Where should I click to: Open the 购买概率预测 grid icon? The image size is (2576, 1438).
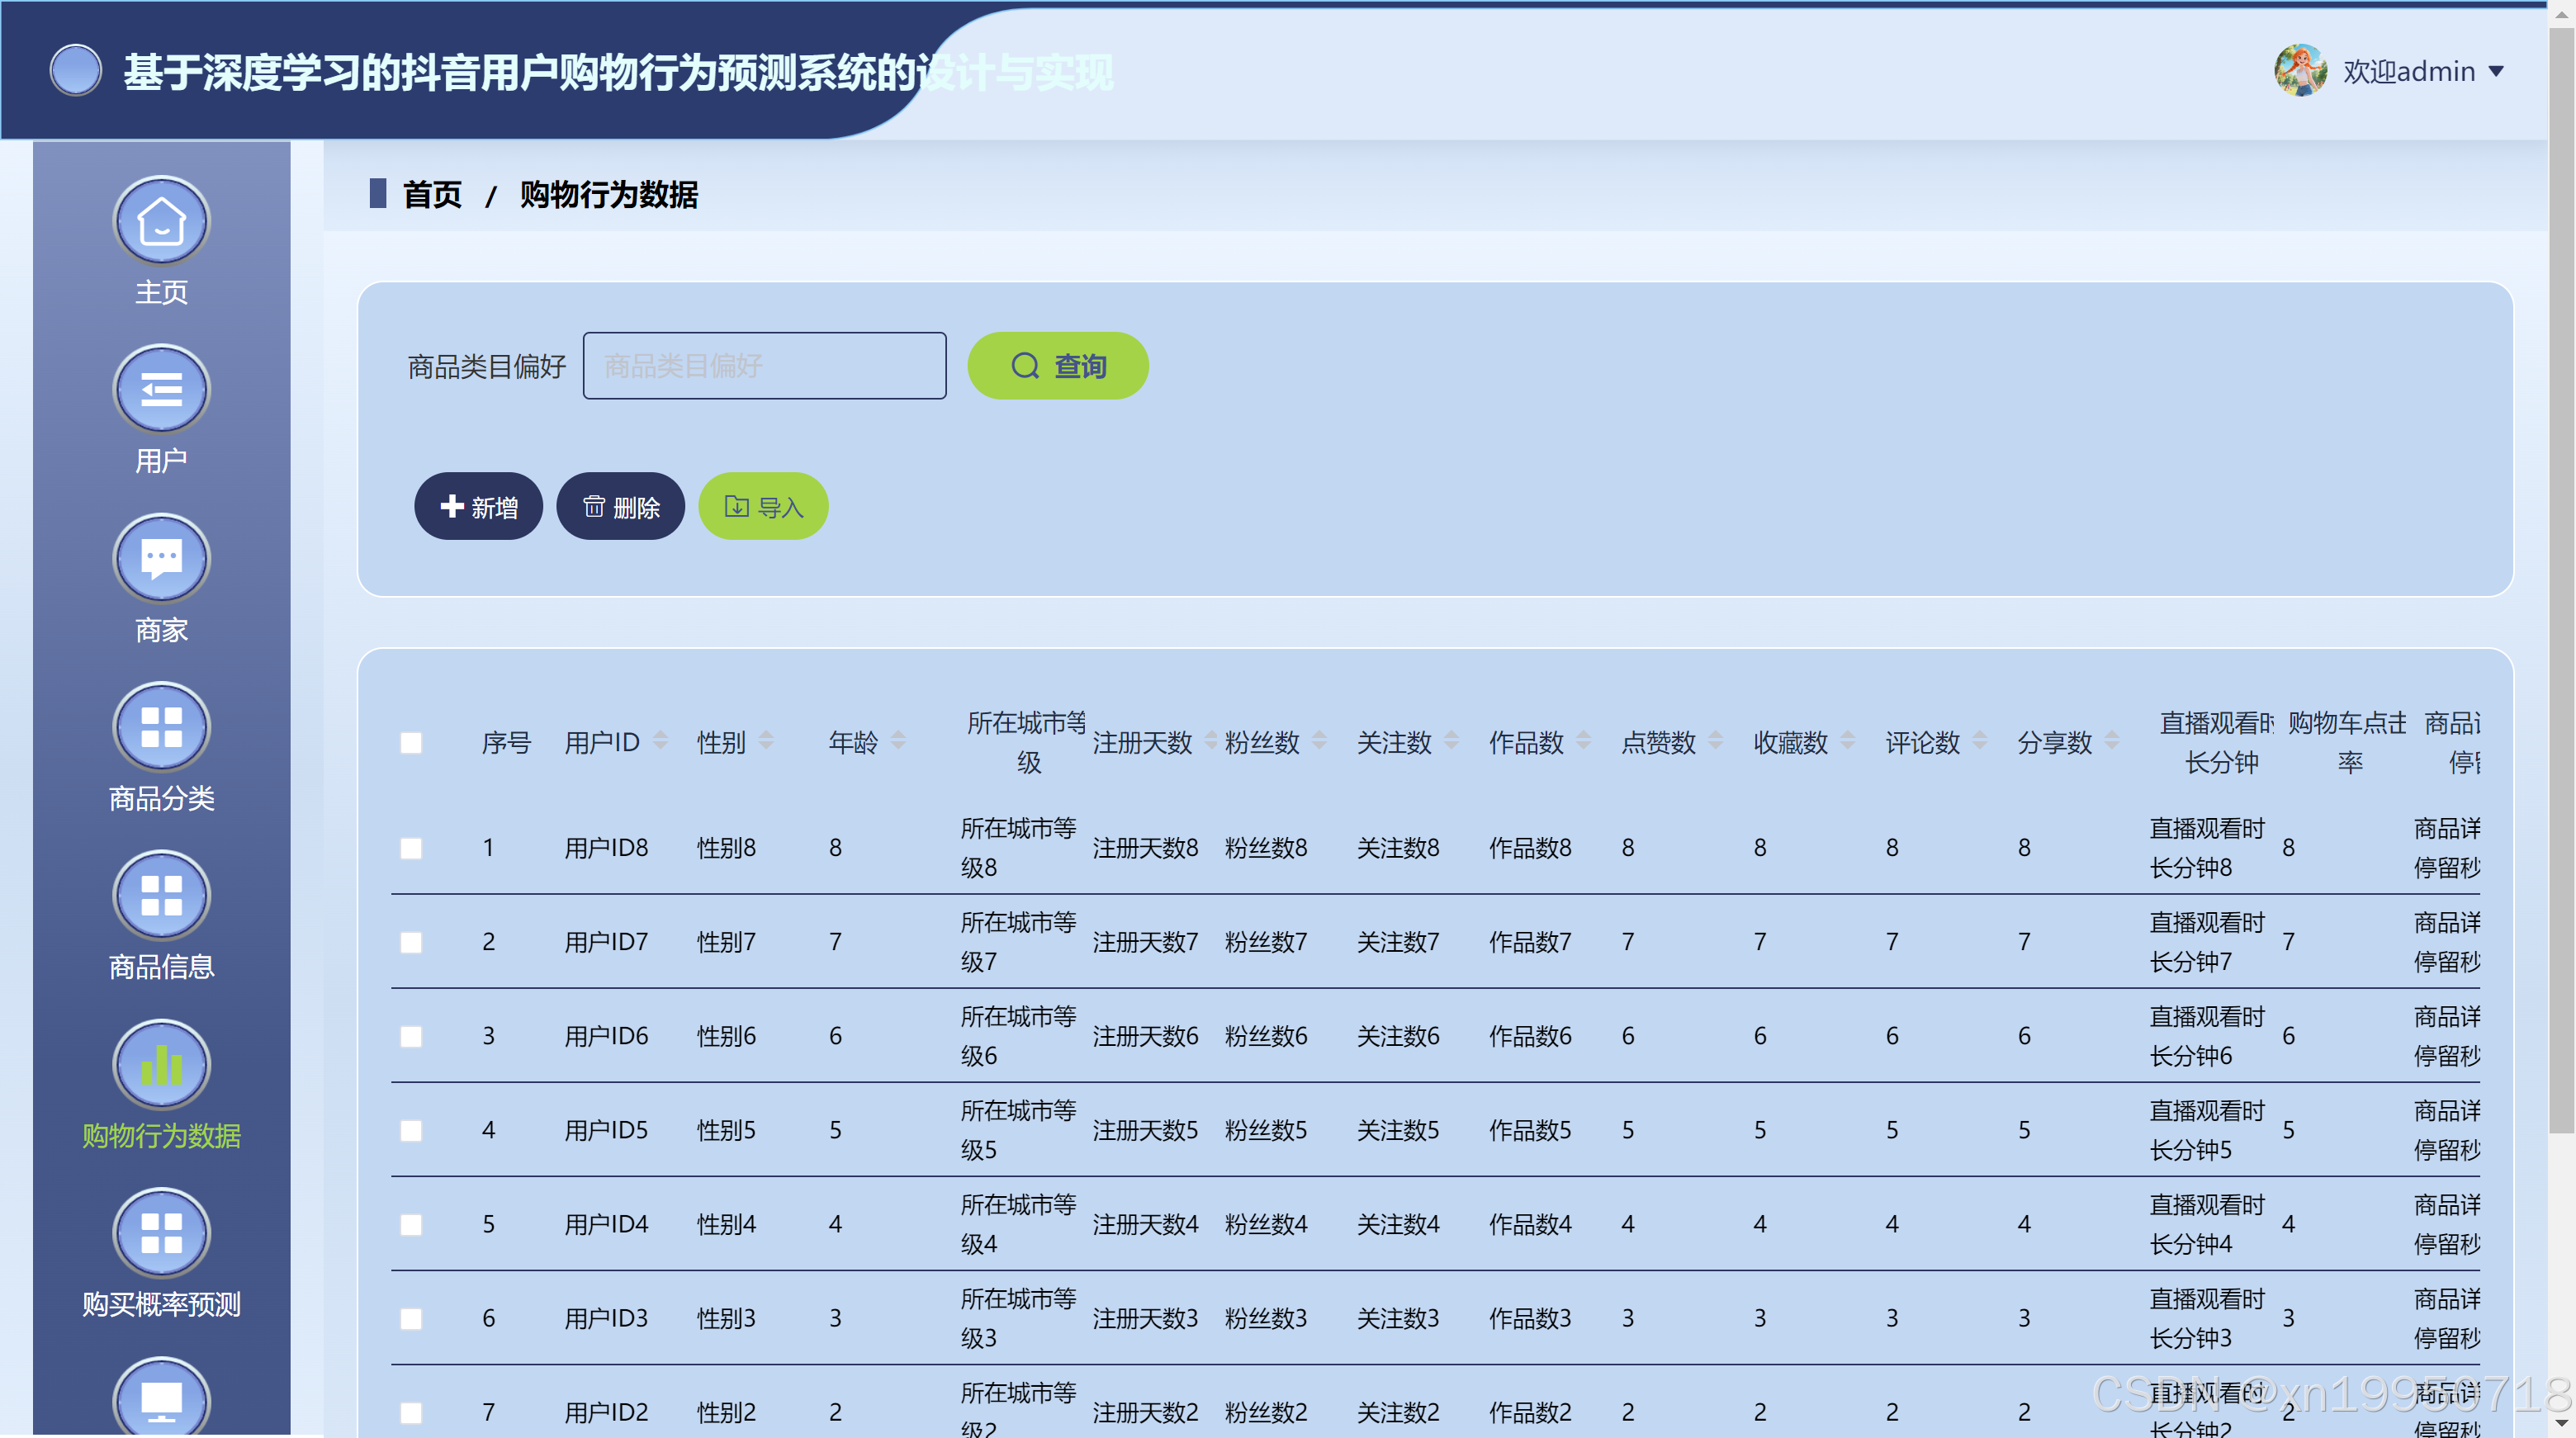161,1233
